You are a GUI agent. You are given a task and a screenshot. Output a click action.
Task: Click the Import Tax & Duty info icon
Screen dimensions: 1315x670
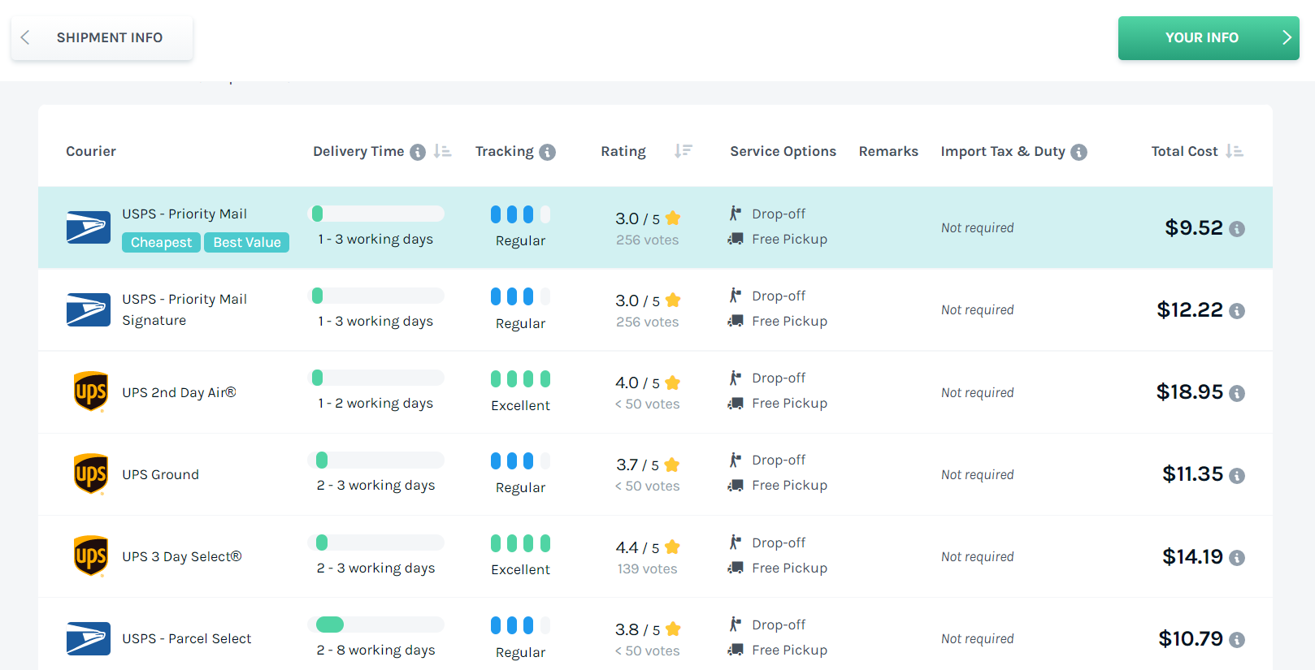(x=1079, y=152)
